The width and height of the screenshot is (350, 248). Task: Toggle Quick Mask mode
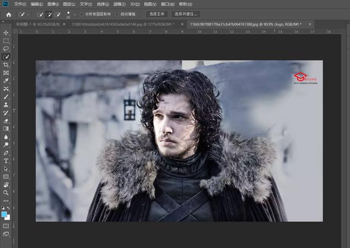pos(6,226)
